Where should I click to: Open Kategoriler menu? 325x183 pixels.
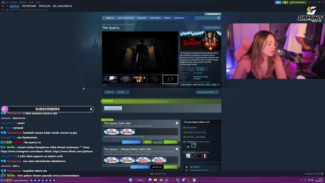pos(142,18)
